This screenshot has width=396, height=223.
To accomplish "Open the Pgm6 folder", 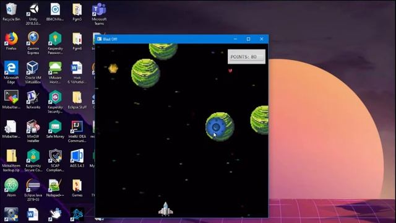I will pyautogui.click(x=77, y=40).
